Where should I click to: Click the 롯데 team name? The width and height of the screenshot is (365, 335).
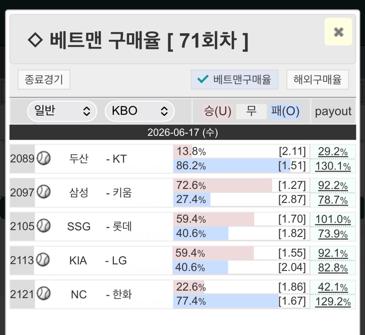[x=122, y=226]
